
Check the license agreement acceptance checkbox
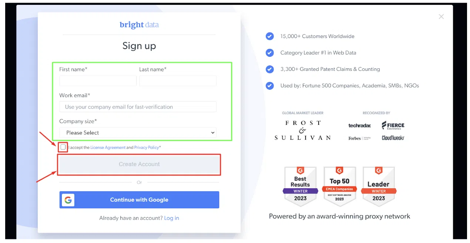click(x=63, y=147)
